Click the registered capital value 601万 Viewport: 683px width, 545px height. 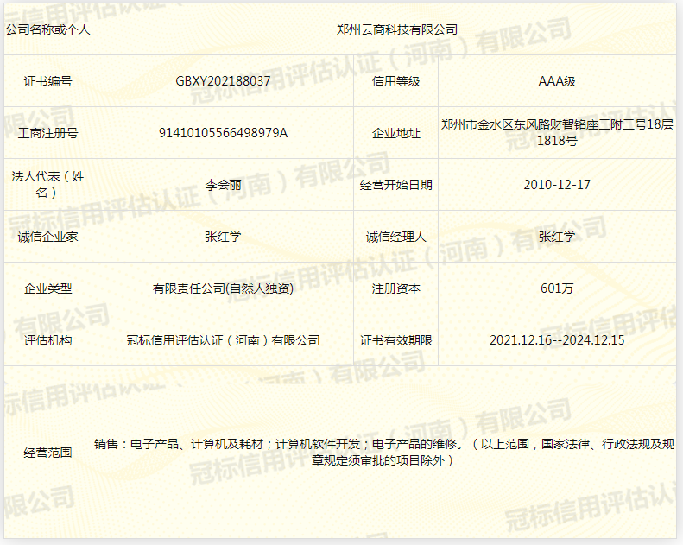pyautogui.click(x=556, y=288)
